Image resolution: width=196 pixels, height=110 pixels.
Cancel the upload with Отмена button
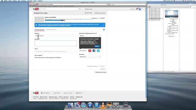pyautogui.click(x=102, y=18)
